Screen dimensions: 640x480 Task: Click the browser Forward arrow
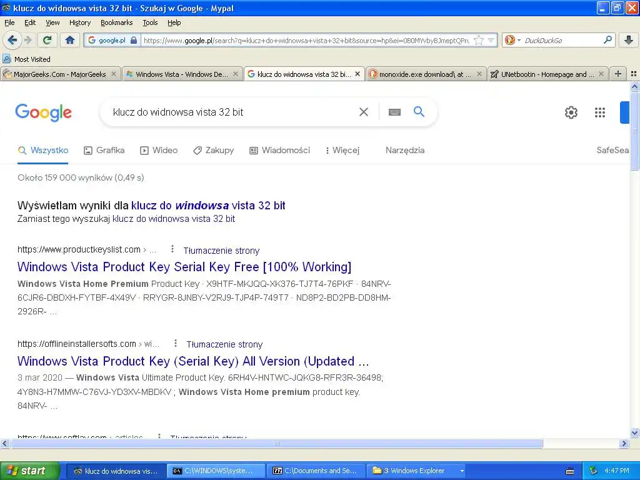click(x=27, y=40)
